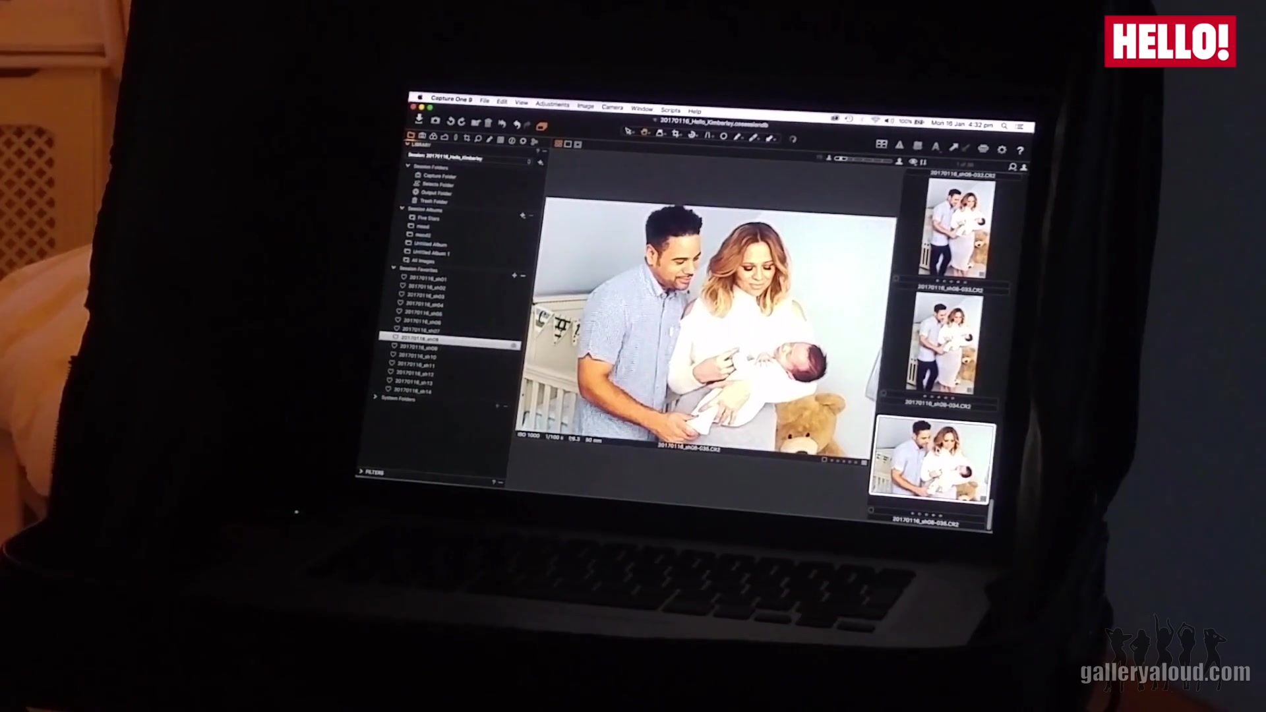Click the Undo arrow icon

coord(517,124)
